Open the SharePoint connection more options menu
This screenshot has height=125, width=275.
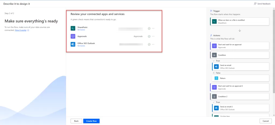point(153,28)
